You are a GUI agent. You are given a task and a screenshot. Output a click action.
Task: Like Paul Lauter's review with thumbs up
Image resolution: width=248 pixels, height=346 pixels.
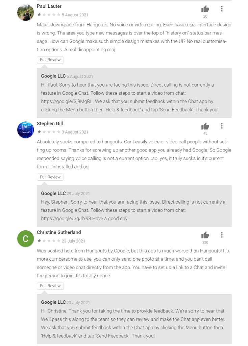[x=205, y=9]
